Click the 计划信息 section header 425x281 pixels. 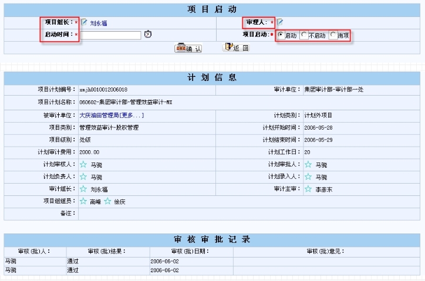(212, 77)
